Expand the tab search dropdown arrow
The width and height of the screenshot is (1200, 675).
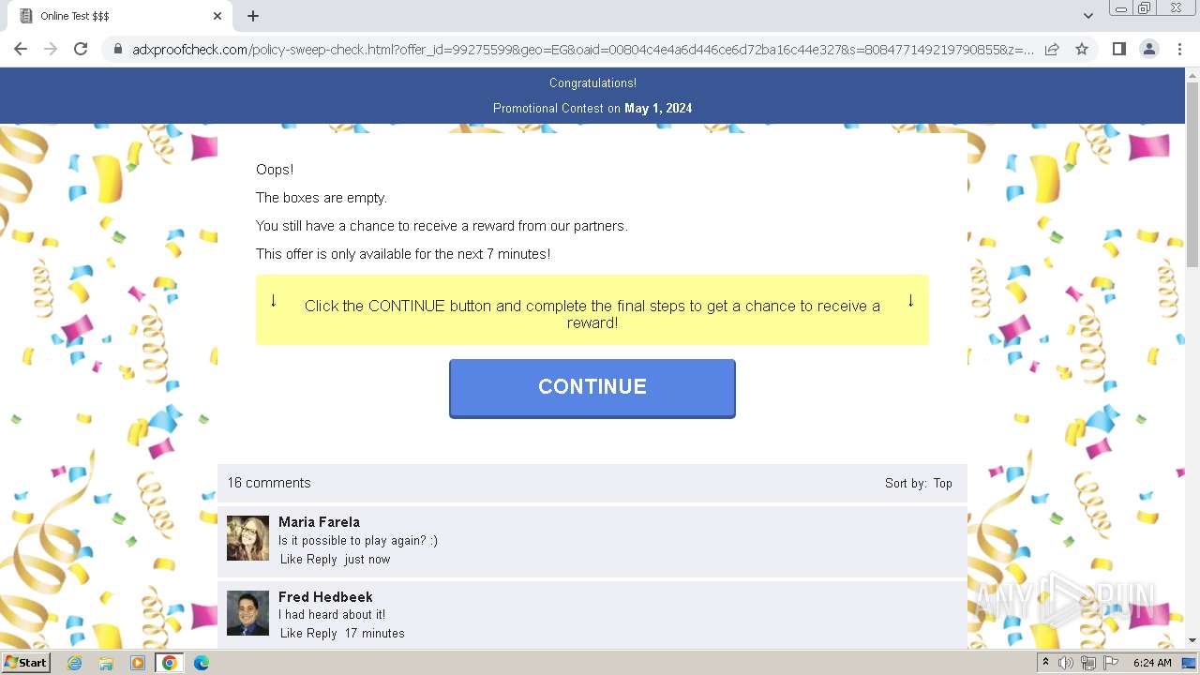[x=1088, y=16]
